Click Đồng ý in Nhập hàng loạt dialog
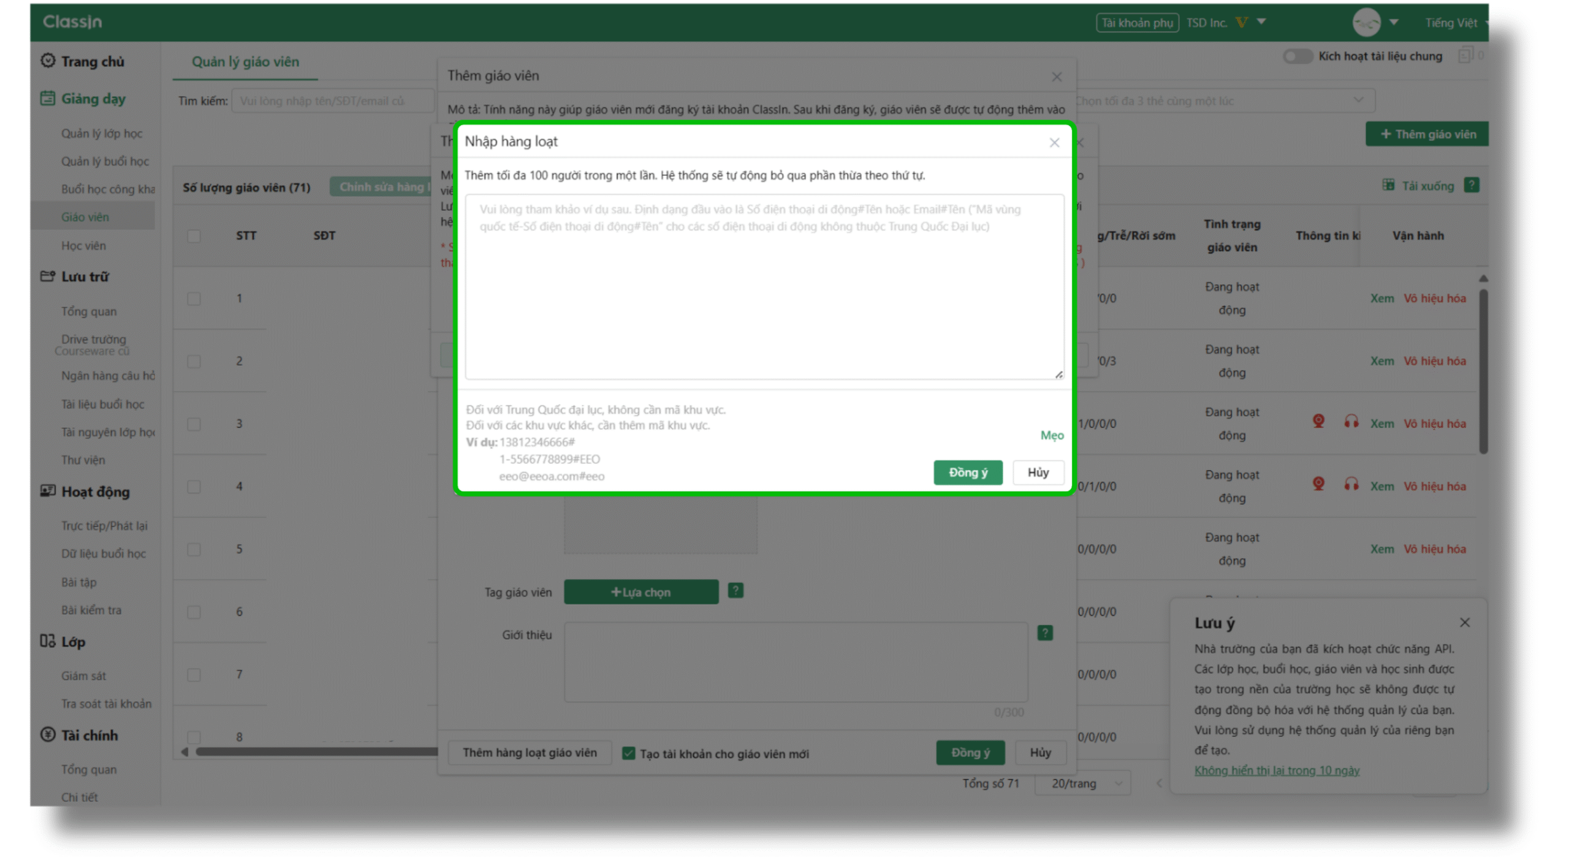Image resolution: width=1569 pixels, height=863 pixels. click(x=967, y=472)
